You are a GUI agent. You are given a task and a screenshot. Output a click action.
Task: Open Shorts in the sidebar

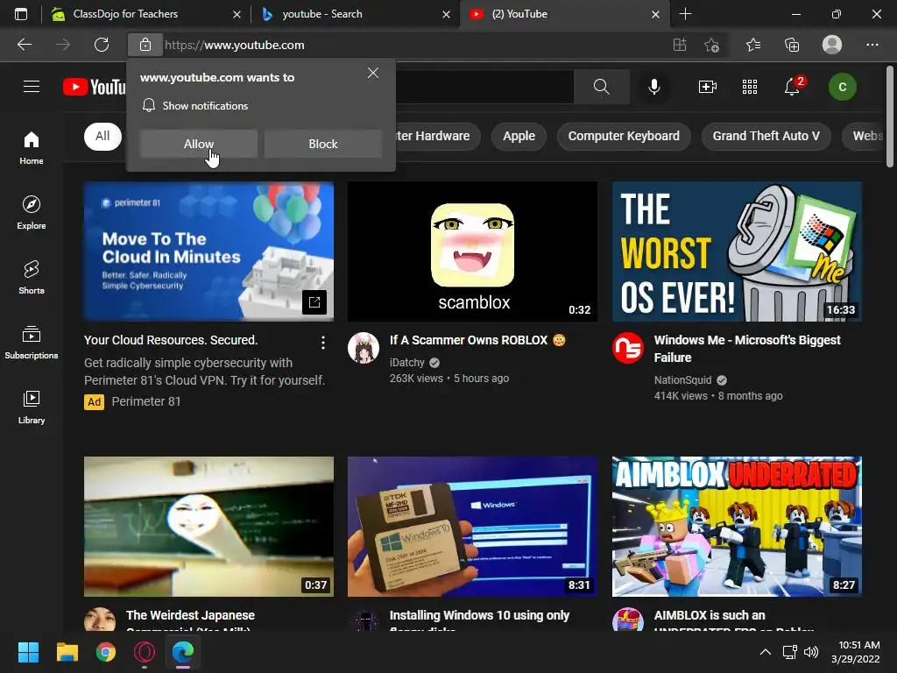pyautogui.click(x=32, y=277)
